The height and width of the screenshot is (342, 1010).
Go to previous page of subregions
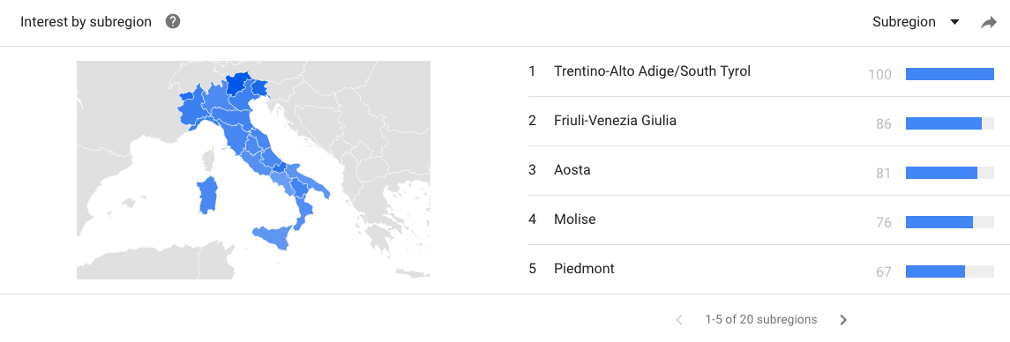pos(678,320)
